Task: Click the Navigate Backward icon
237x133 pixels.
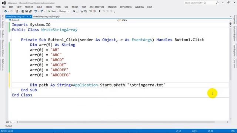Action: click(6, 11)
